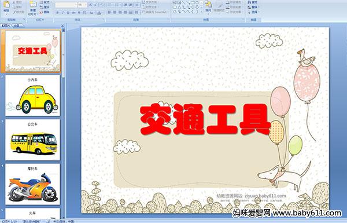The image size is (347, 223).
Task: Click the New Slide icon
Action: (x=33, y=5)
